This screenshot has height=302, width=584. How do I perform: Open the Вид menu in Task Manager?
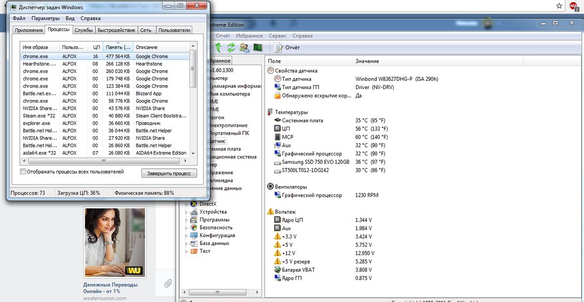(70, 19)
